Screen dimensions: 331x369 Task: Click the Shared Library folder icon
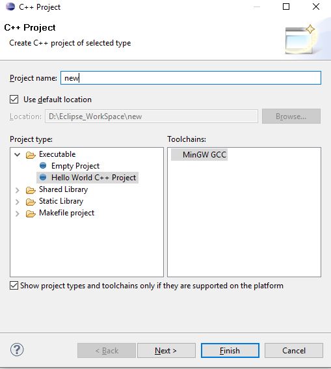pyautogui.click(x=31, y=190)
